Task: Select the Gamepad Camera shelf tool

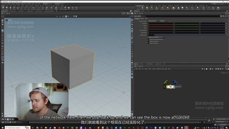Action: click(218, 8)
